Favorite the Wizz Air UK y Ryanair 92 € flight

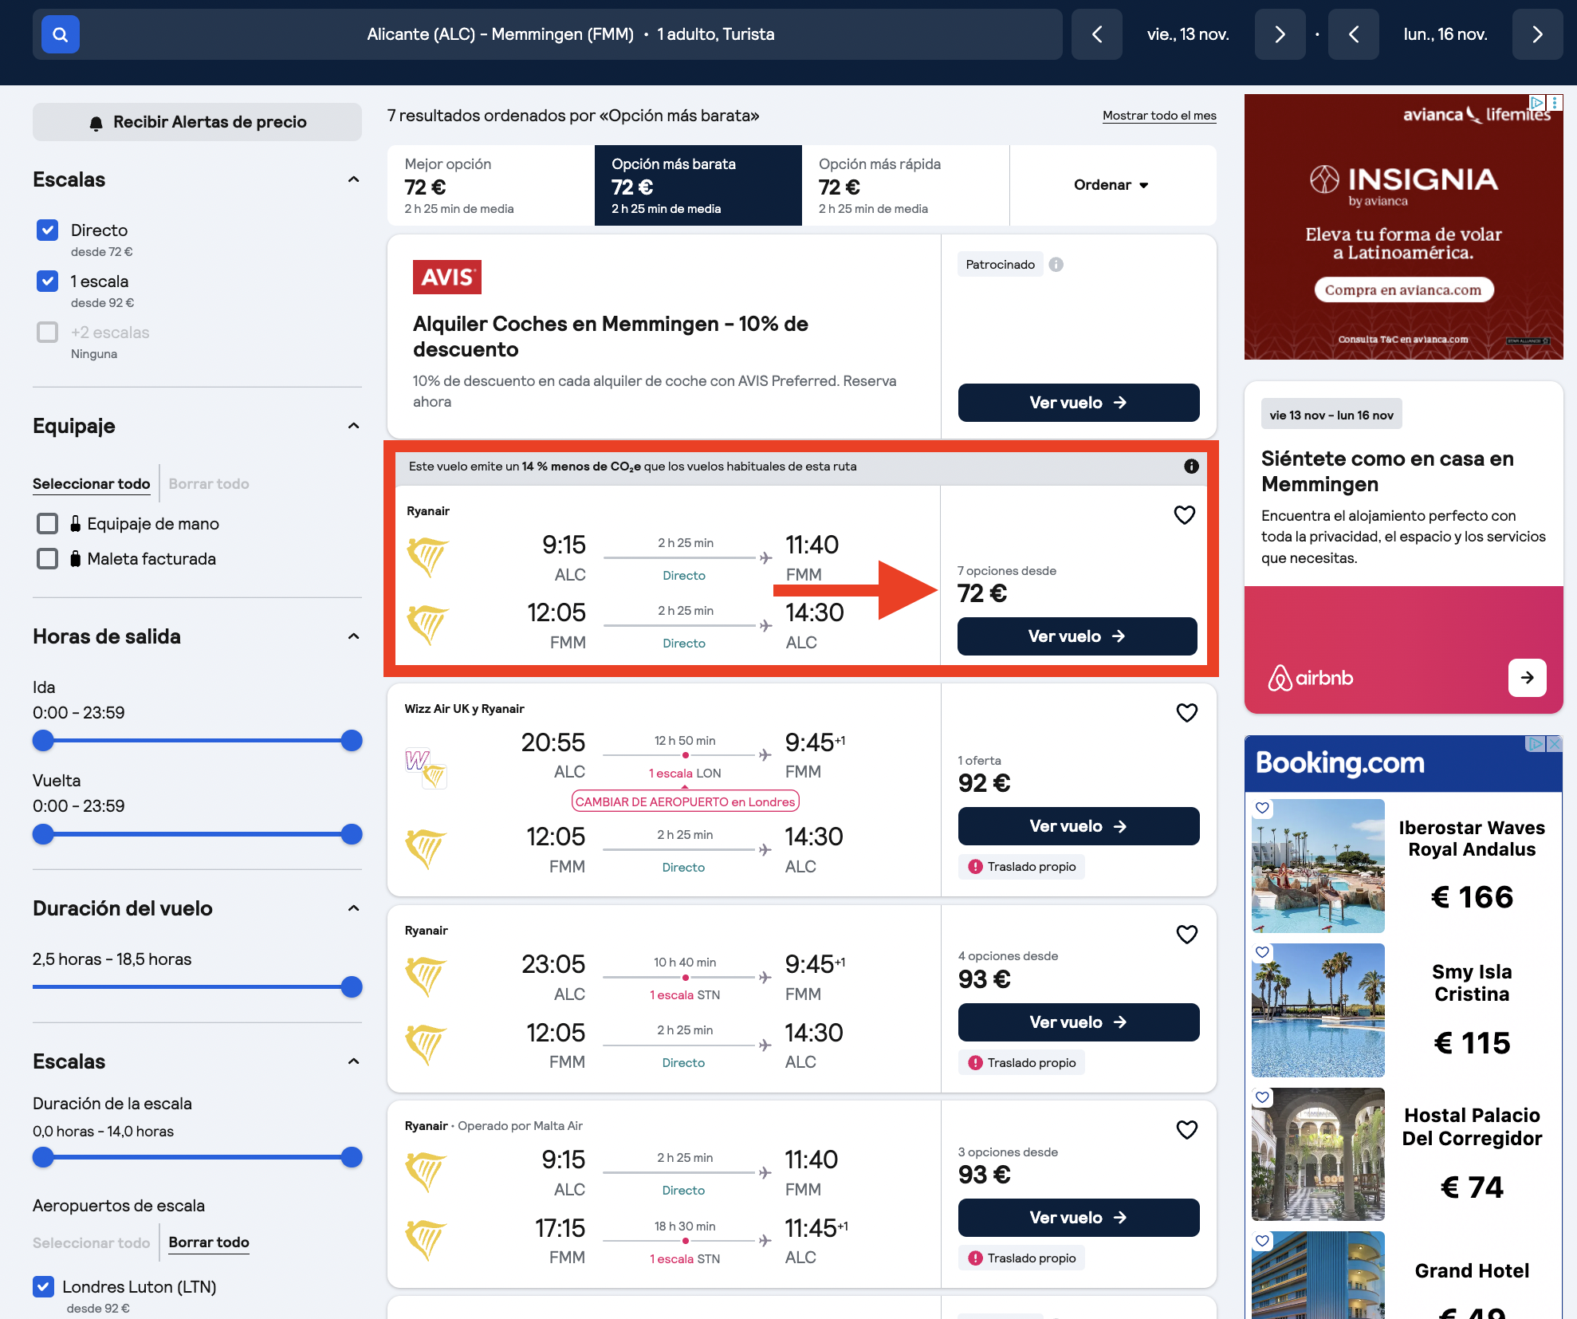[1187, 713]
